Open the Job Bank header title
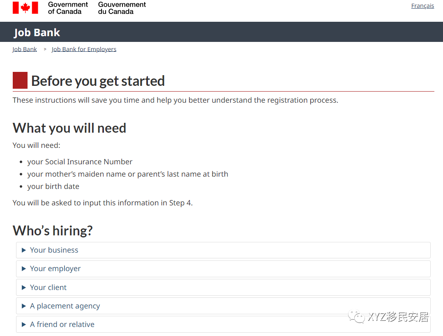The height and width of the screenshot is (336, 443). 37,32
